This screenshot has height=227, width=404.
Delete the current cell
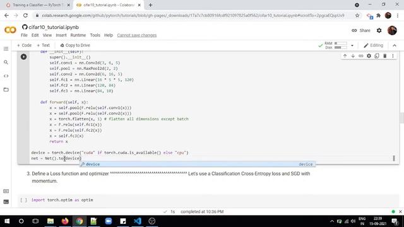(x=385, y=56)
